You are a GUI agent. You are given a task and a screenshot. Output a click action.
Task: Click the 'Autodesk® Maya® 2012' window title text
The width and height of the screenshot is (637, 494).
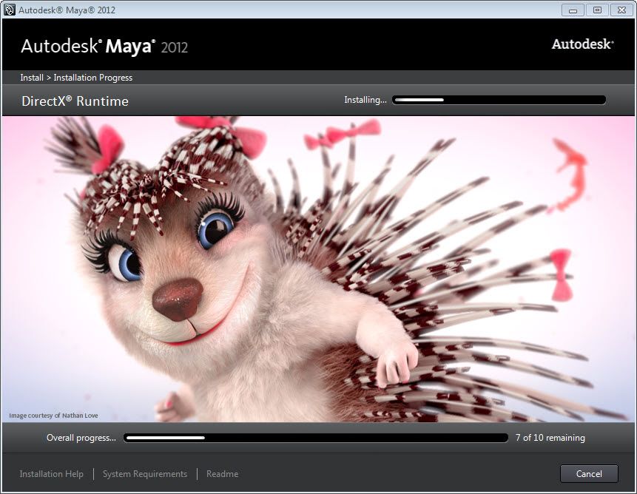point(67,10)
